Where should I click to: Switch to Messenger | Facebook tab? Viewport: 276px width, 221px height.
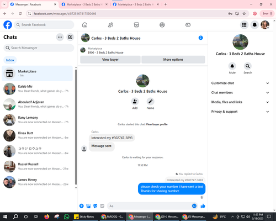click(33, 4)
